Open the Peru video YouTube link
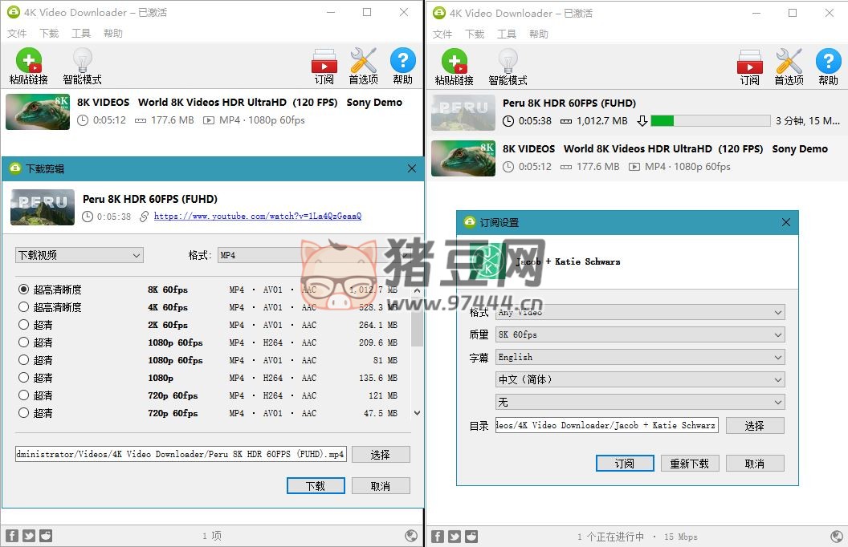848x547 pixels. point(257,217)
